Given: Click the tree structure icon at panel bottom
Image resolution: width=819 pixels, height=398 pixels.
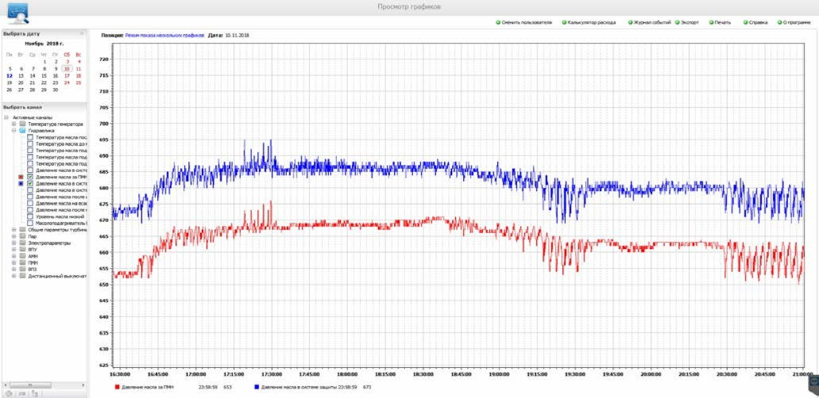Looking at the screenshot, I should coord(34,393).
